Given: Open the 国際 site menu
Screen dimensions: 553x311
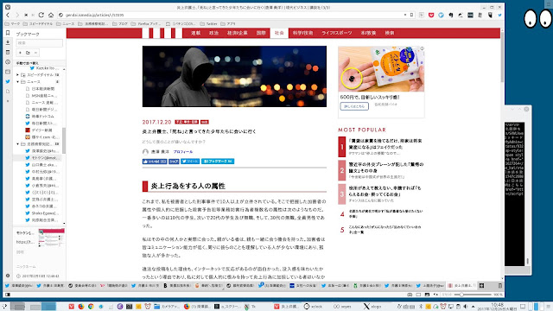Looking at the screenshot, I should pyautogui.click(x=261, y=33).
